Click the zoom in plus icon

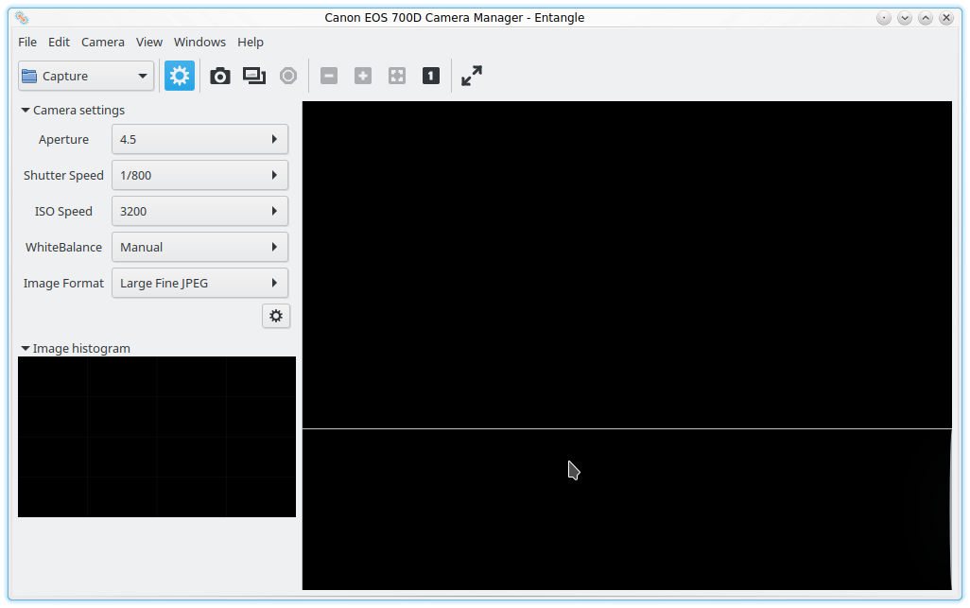click(x=363, y=76)
